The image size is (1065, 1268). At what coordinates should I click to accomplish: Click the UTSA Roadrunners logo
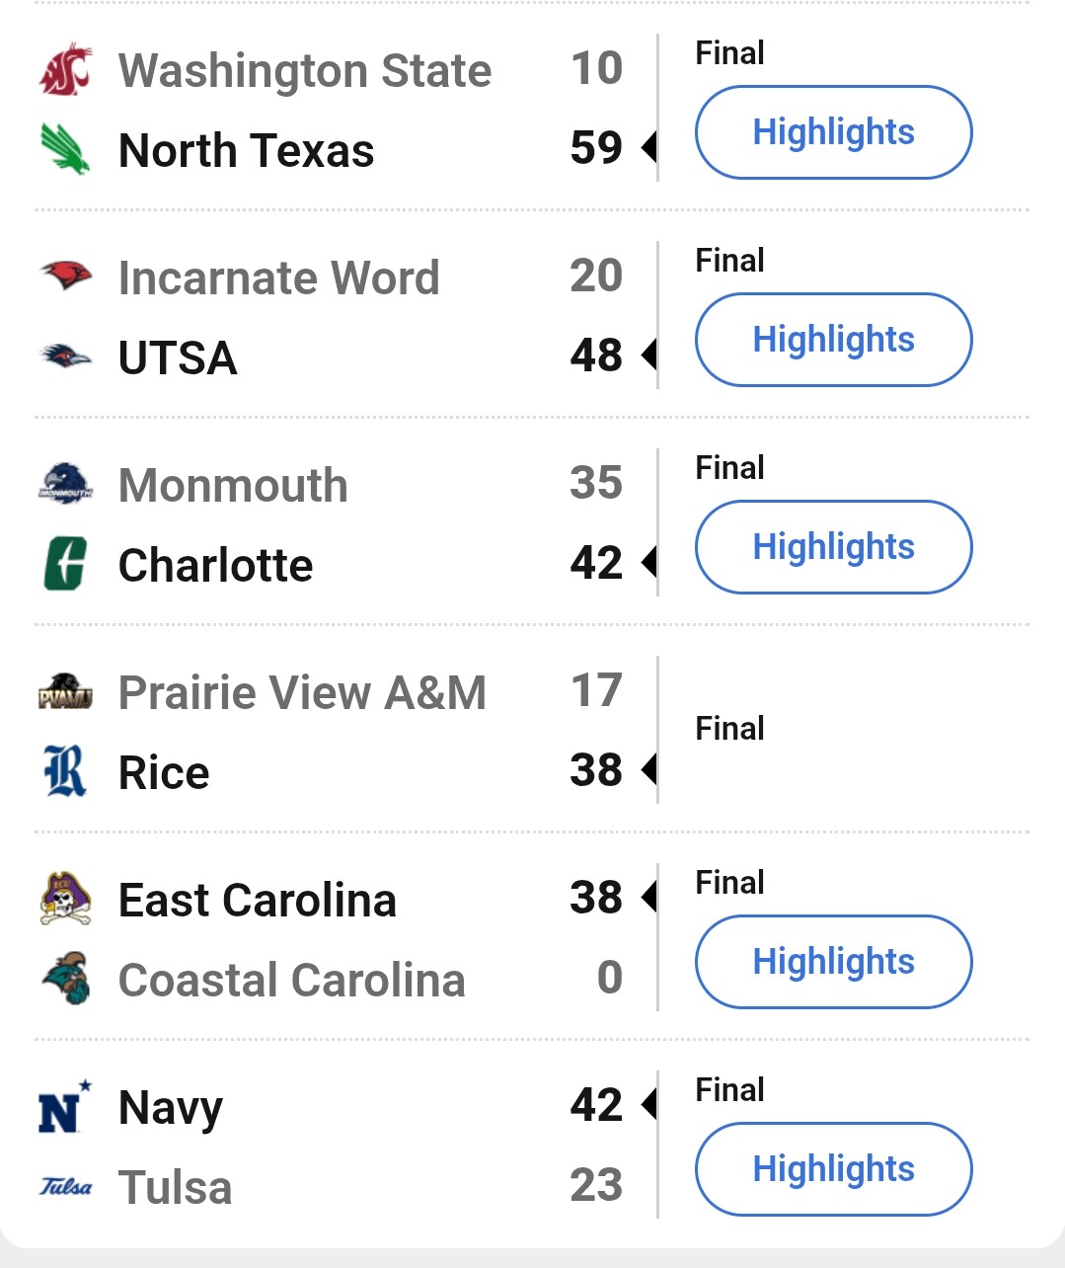click(x=65, y=357)
